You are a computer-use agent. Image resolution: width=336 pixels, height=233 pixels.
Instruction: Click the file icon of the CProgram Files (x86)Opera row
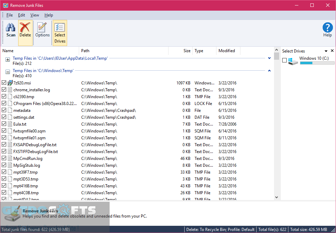click(10, 104)
